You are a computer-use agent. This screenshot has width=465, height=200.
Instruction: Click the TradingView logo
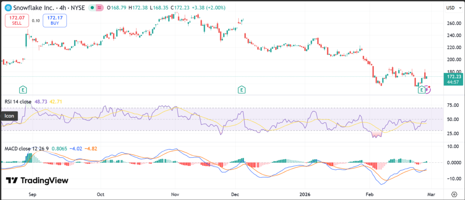[x=37, y=180]
